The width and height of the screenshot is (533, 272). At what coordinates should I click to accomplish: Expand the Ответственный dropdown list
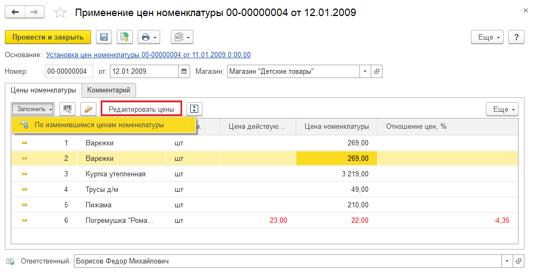(507, 261)
